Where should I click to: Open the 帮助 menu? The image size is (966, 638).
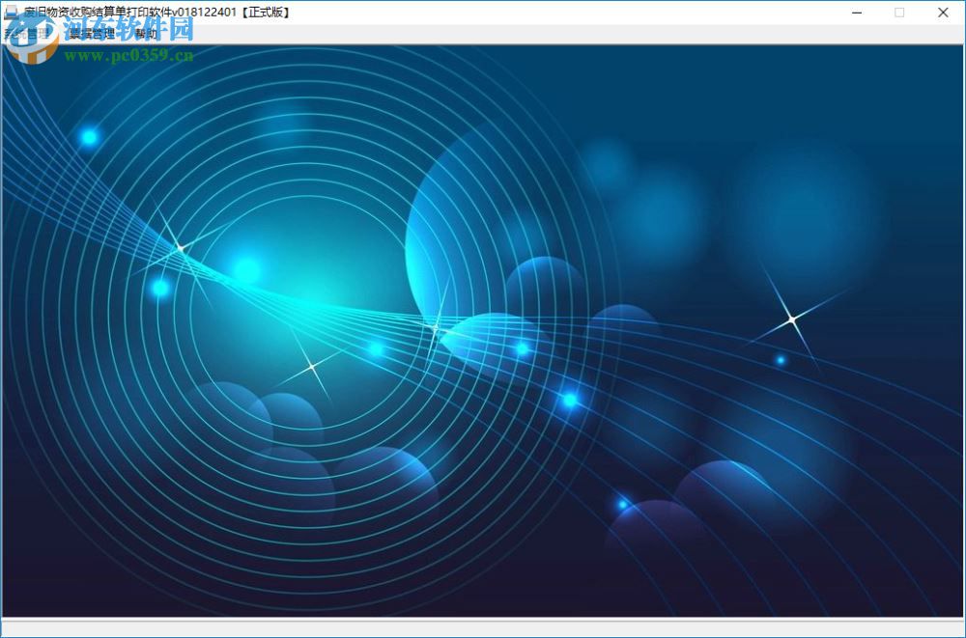point(146,34)
